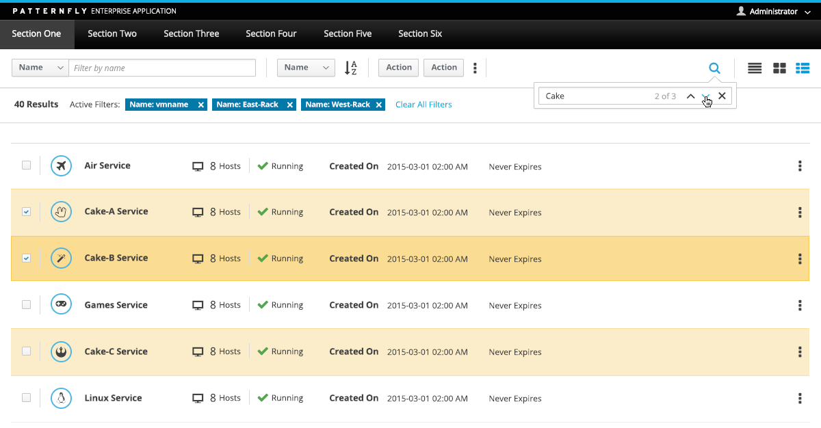The height and width of the screenshot is (428, 821).
Task: Open the Section One tab
Action: [37, 34]
